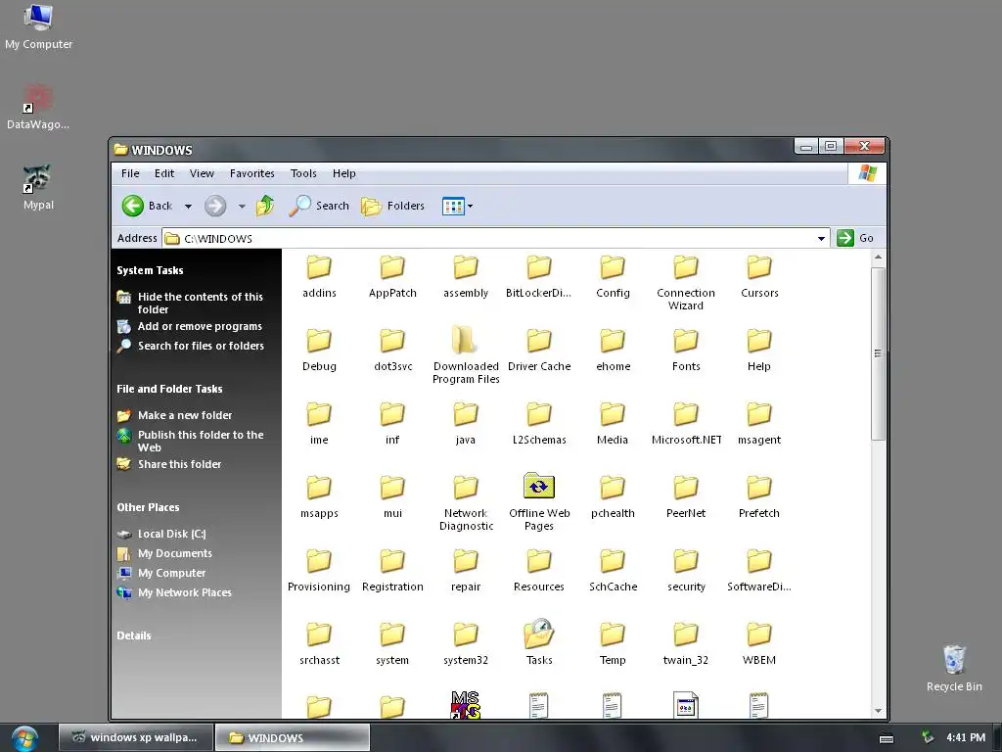Open the Start orb button
This screenshot has width=1002, height=752.
pos(24,738)
